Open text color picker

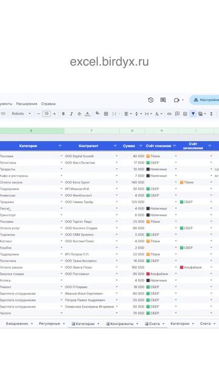click(x=88, y=114)
